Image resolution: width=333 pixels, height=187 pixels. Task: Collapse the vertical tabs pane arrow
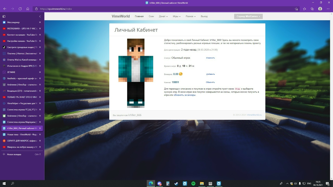coord(40,16)
